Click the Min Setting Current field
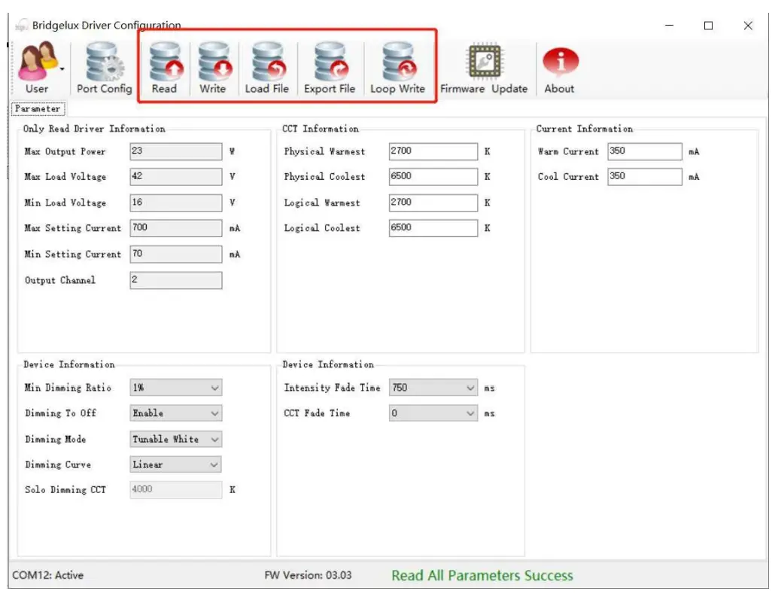The height and width of the screenshot is (597, 772). click(x=176, y=254)
